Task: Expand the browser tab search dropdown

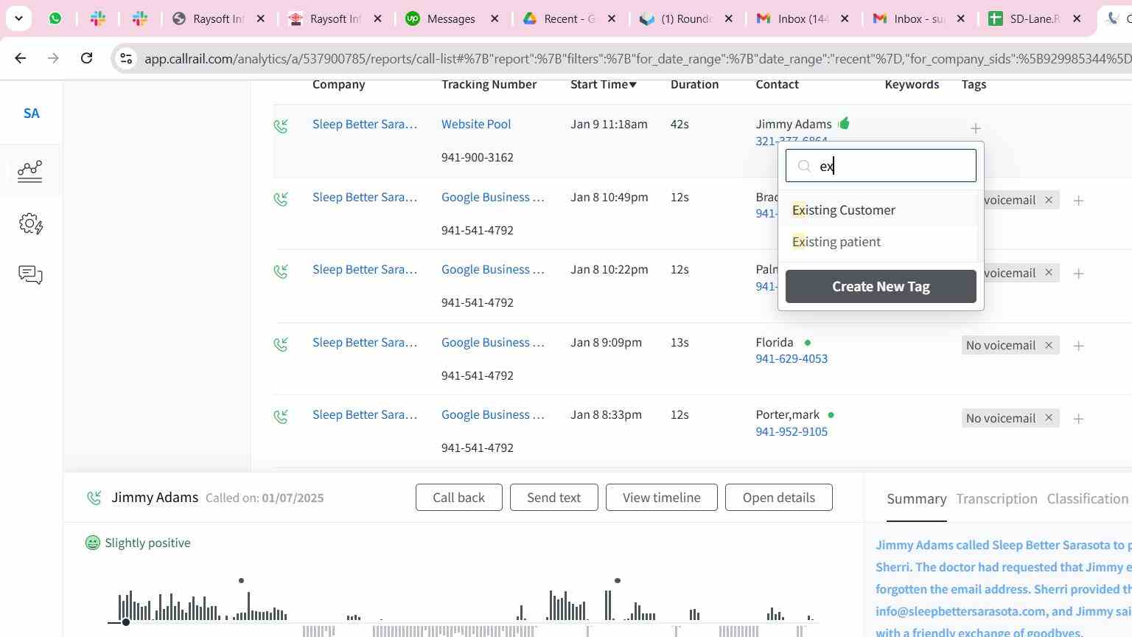Action: [x=18, y=18]
